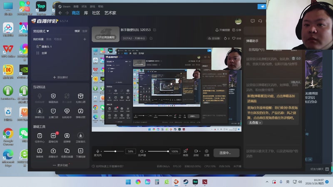Screen dimensions: 333x187
Task: Open microphone device arrow menu
Action: 101,151
